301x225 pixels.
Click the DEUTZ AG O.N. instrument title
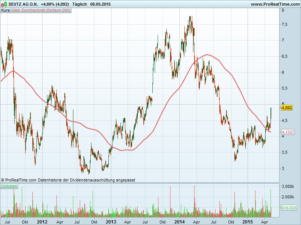click(22, 4)
